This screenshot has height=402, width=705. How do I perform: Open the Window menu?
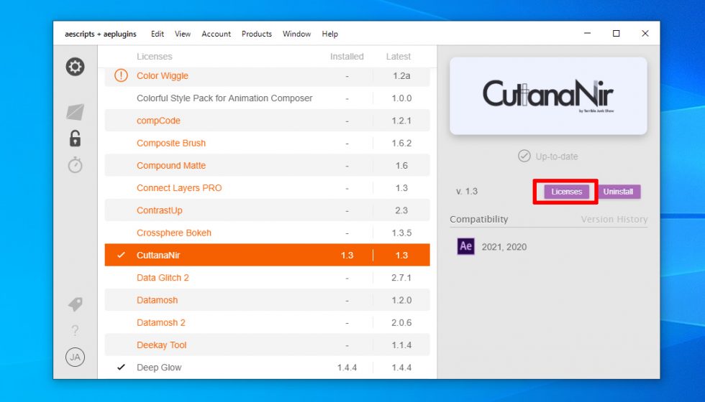[296, 34]
